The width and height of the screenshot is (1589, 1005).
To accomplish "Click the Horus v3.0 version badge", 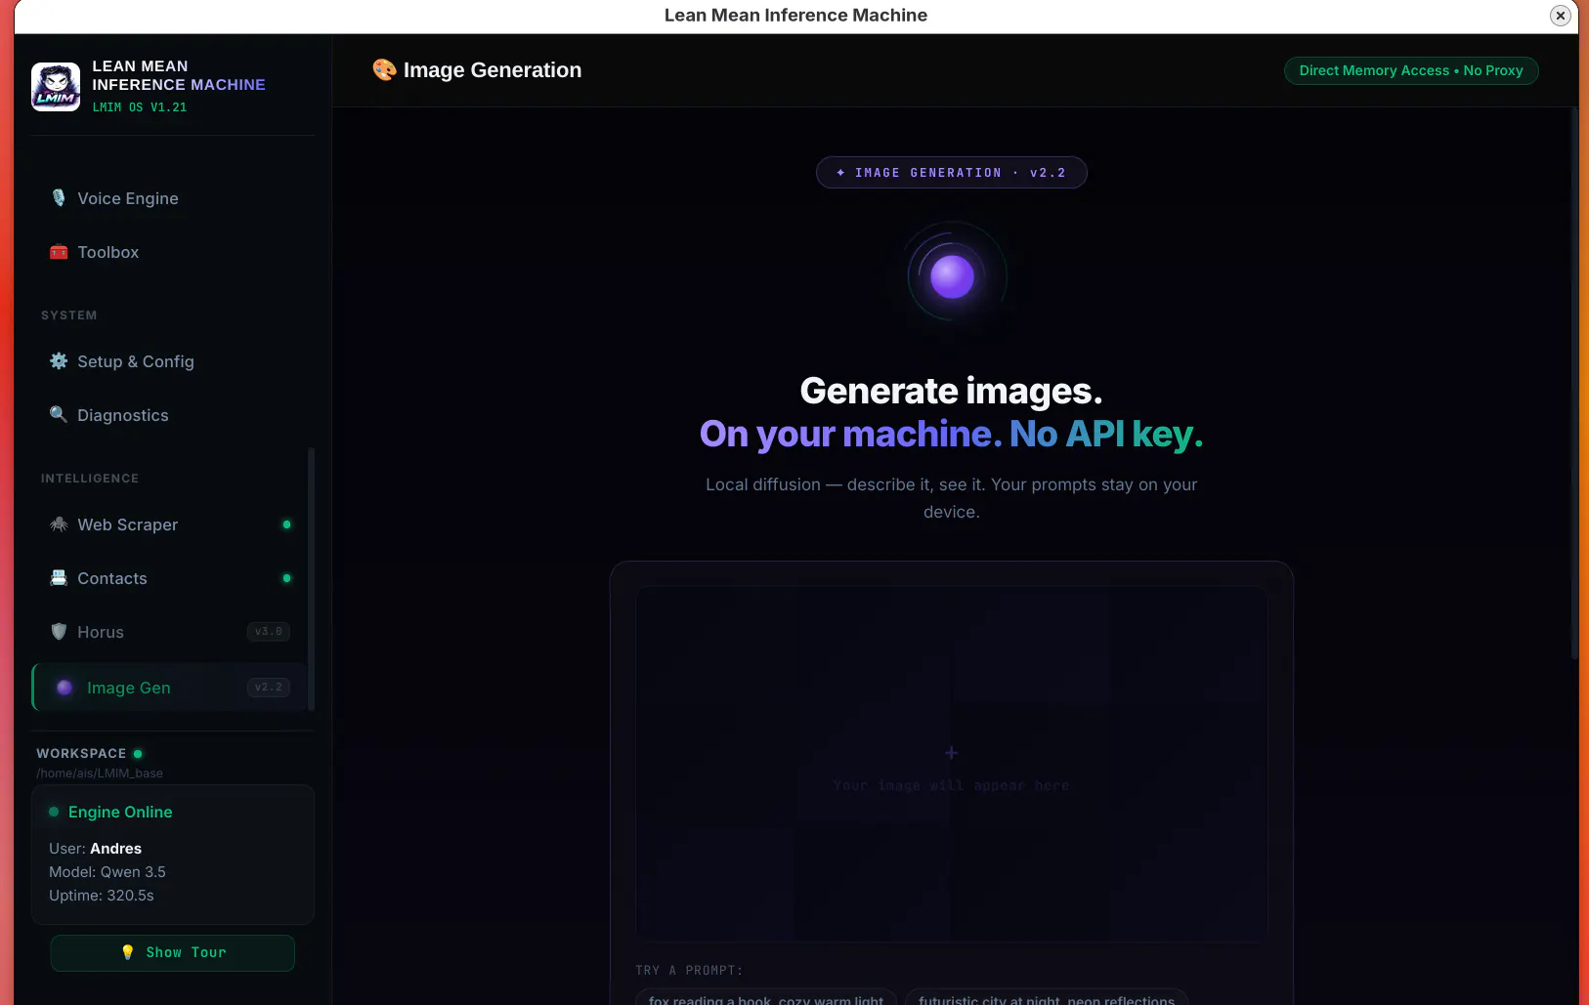I will (269, 632).
